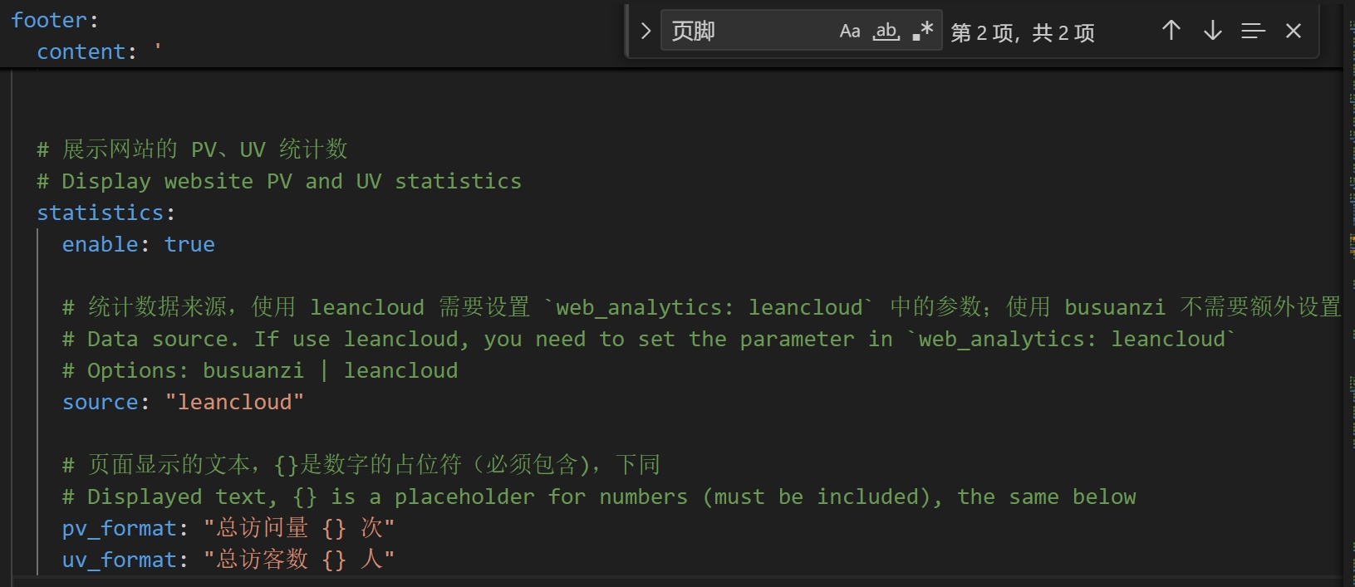Screen dimensions: 1355x587
Task: Click the 'true' value after enable
Action: (189, 245)
